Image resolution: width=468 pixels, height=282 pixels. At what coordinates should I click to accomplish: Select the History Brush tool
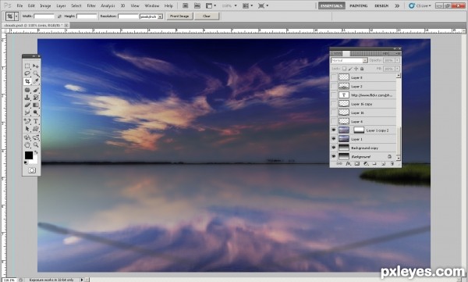click(x=36, y=97)
